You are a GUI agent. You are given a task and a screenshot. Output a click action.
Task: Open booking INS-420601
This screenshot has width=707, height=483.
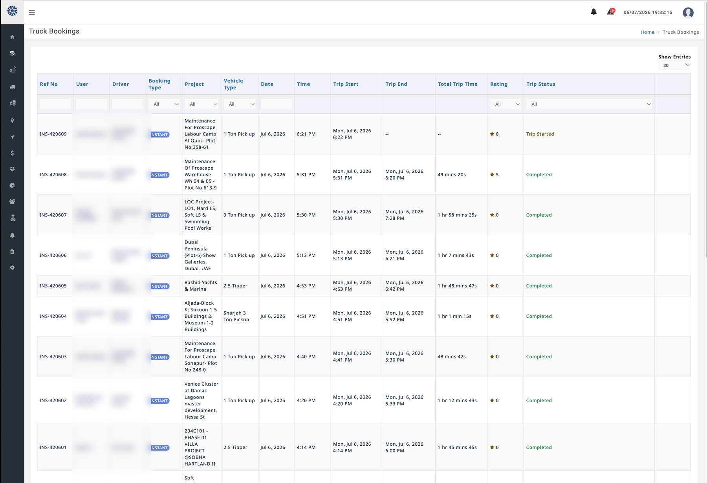53,447
